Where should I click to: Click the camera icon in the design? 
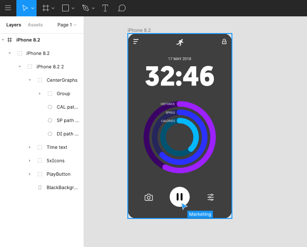149,197
